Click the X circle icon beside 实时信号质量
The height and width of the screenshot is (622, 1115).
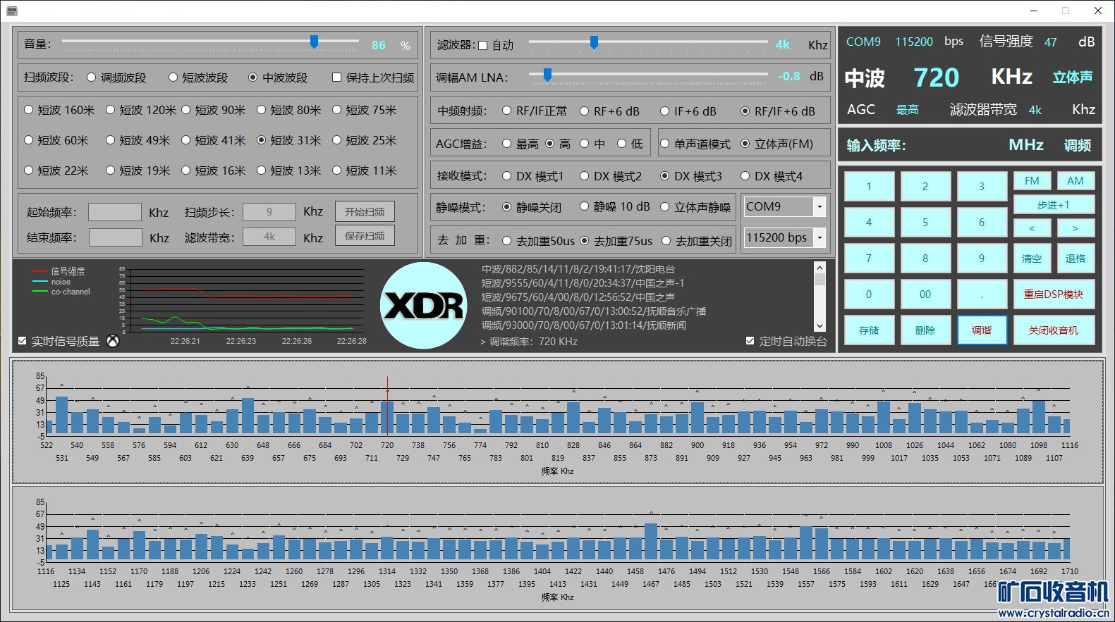[113, 341]
